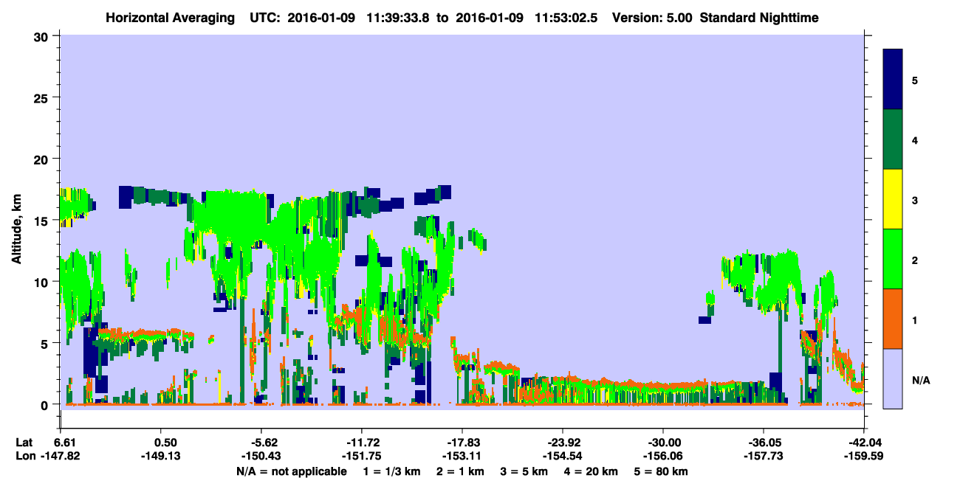This screenshot has width=960, height=492.
Task: Click longitude value -159.59
Action: (864, 456)
